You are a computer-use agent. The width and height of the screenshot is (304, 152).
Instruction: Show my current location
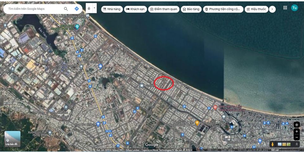click(296, 125)
